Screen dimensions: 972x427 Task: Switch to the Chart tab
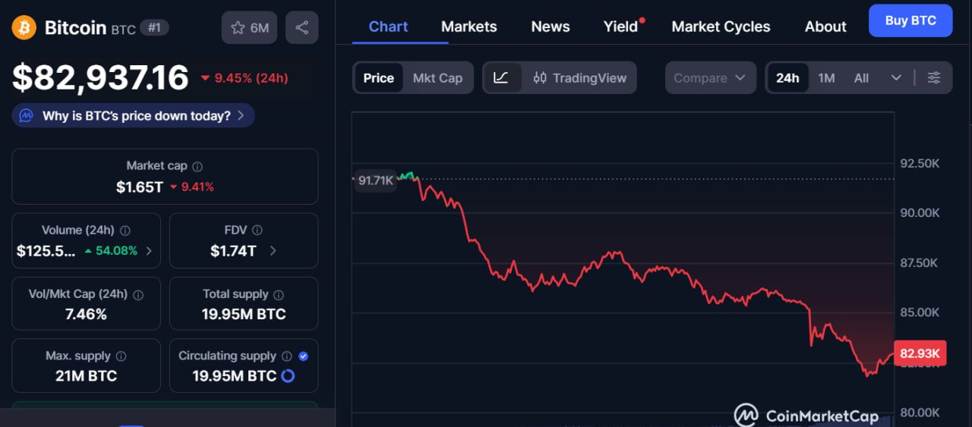388,27
